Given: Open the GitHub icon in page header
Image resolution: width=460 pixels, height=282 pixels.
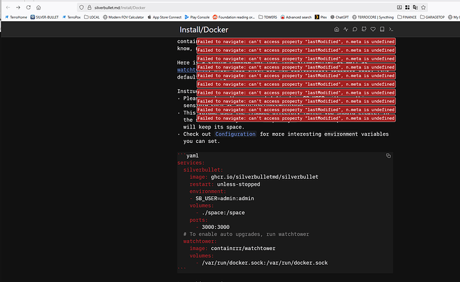Looking at the screenshot, I should click(365, 30).
